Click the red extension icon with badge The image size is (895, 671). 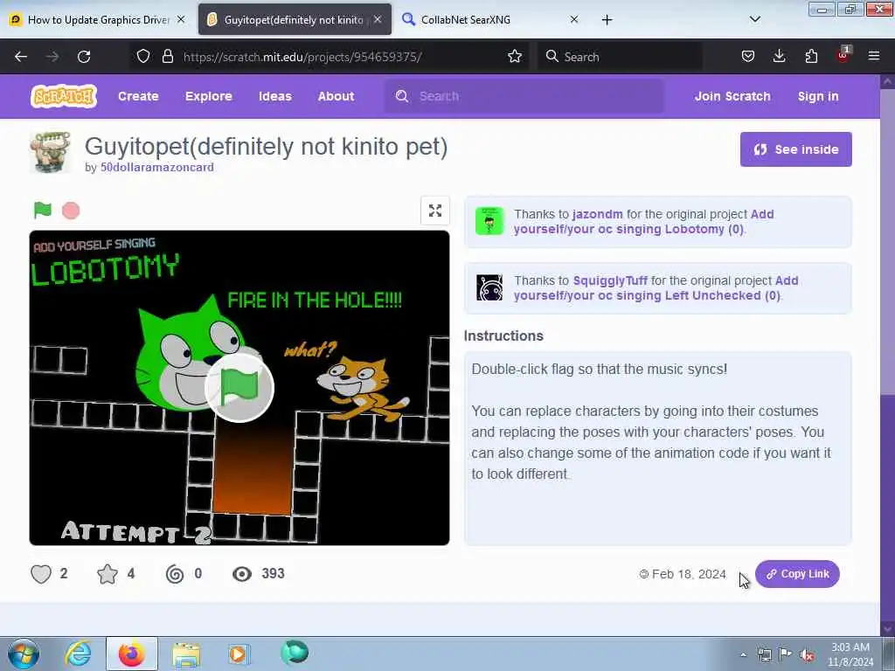pyautogui.click(x=843, y=55)
